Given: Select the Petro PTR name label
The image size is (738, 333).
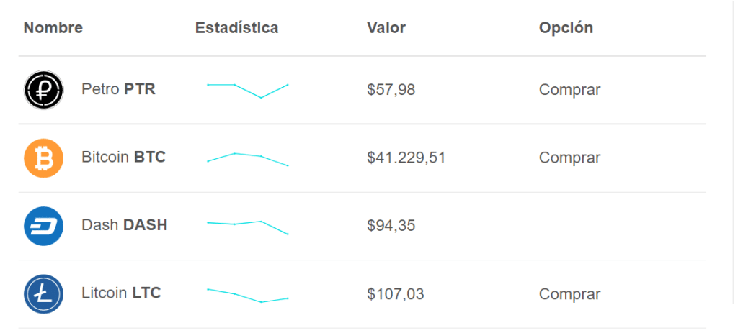Looking at the screenshot, I should point(119,89).
